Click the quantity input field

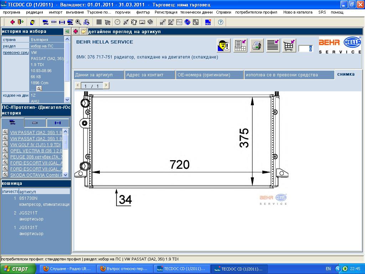pos(305,49)
